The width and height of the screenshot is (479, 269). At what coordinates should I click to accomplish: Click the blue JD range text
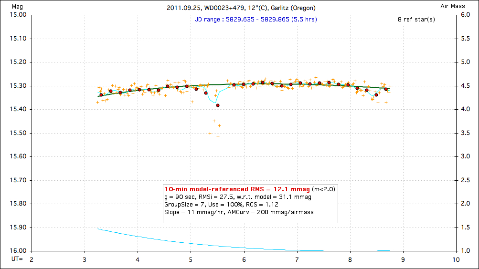click(256, 20)
